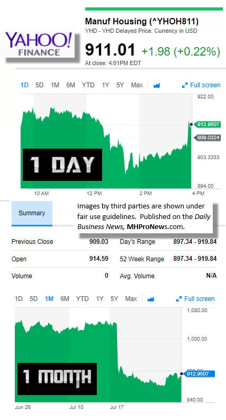
Task: Choose 6M range on bottom chart
Action: [x=65, y=299]
